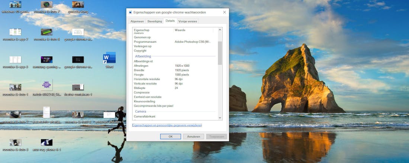Image resolution: width=409 pixels, height=163 pixels.
Task: Click the properties list scroll up arrow
Action: pos(220,30)
